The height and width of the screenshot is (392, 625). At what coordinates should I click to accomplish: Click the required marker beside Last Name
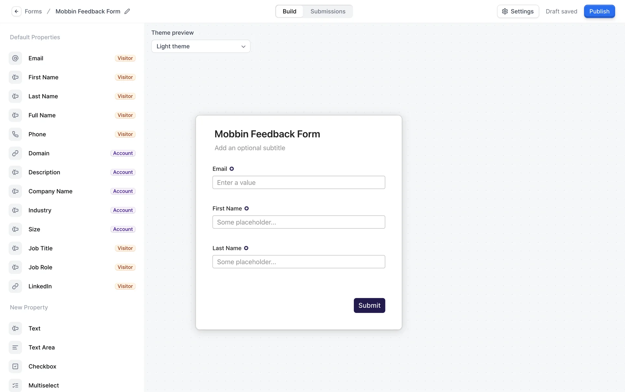pyautogui.click(x=246, y=248)
